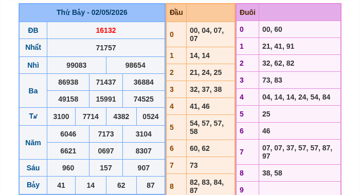The width and height of the screenshot is (360, 195).
Task: Click the Ba row label
Action: 33,91
